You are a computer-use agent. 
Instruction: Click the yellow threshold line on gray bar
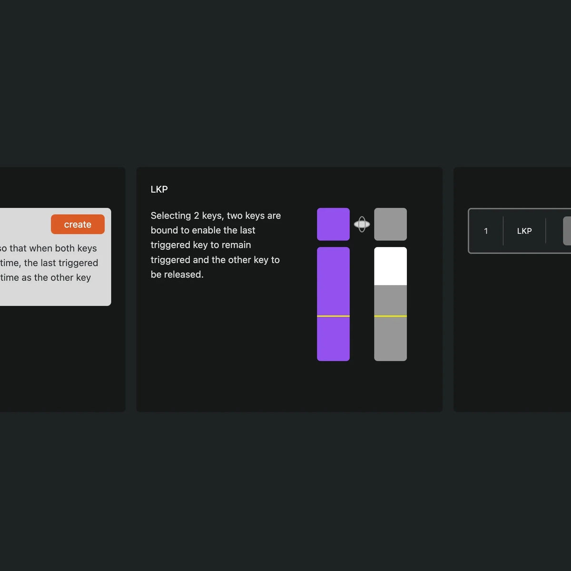point(390,316)
